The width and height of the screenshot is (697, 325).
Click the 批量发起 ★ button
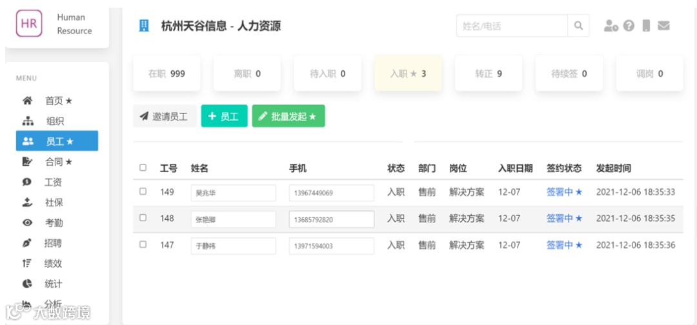(288, 116)
